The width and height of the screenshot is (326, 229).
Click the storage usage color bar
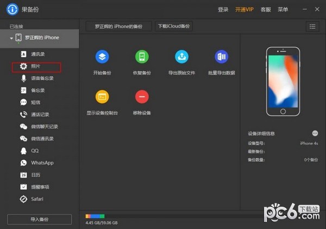click(x=95, y=217)
